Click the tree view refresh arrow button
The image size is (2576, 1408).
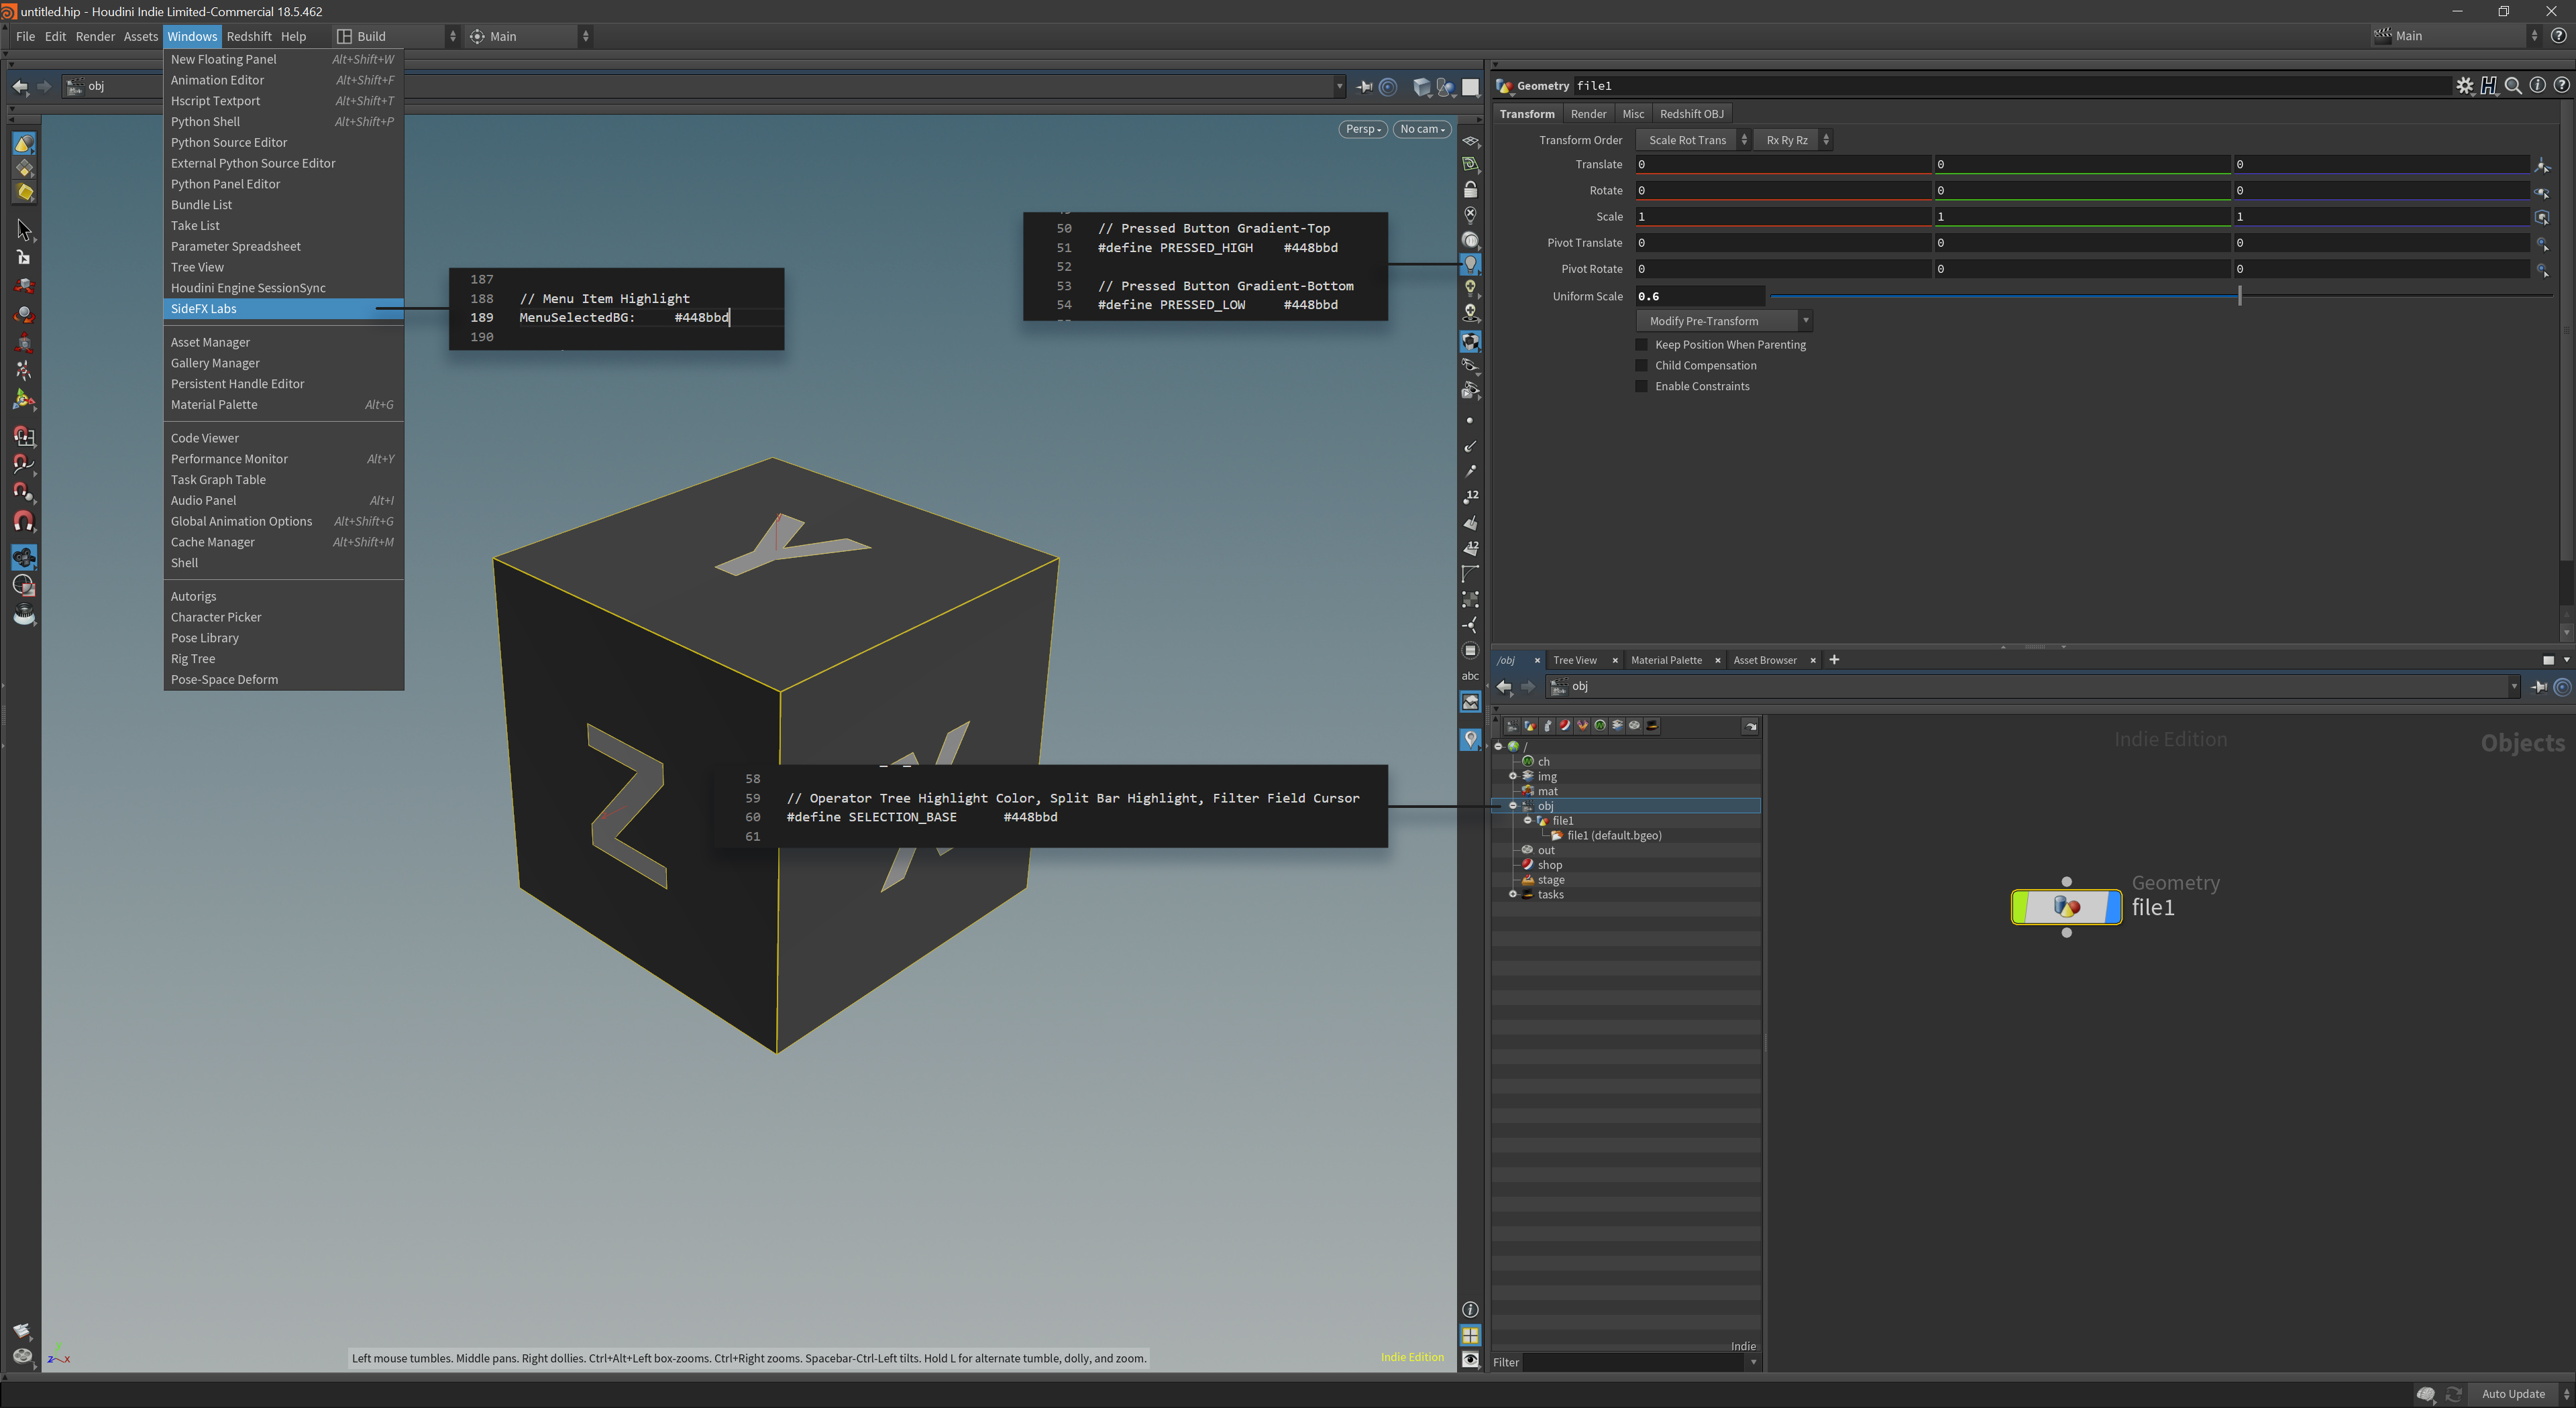[1750, 727]
